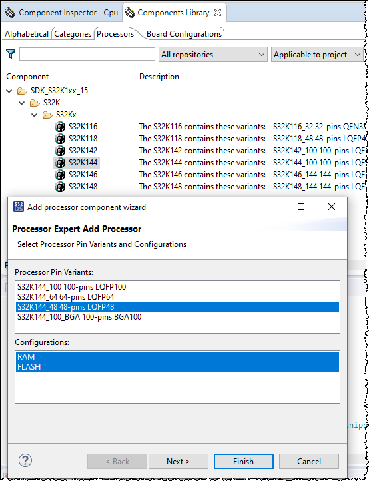Image resolution: width=369 pixels, height=483 pixels.
Task: Click the Components Library tab icon
Action: (x=130, y=13)
